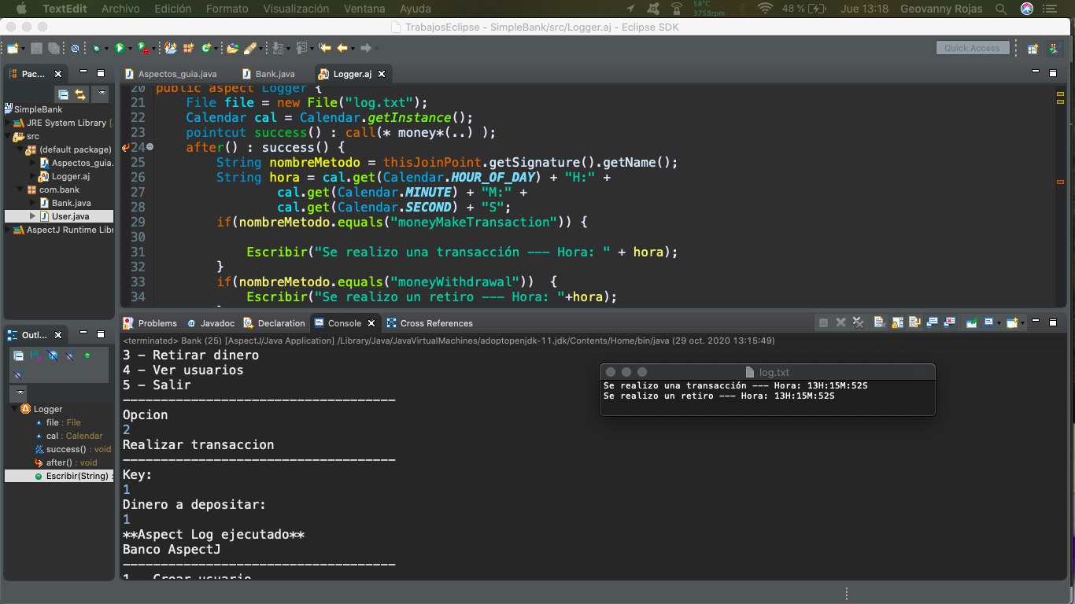Run the Bank application with the Run icon

pos(121,47)
